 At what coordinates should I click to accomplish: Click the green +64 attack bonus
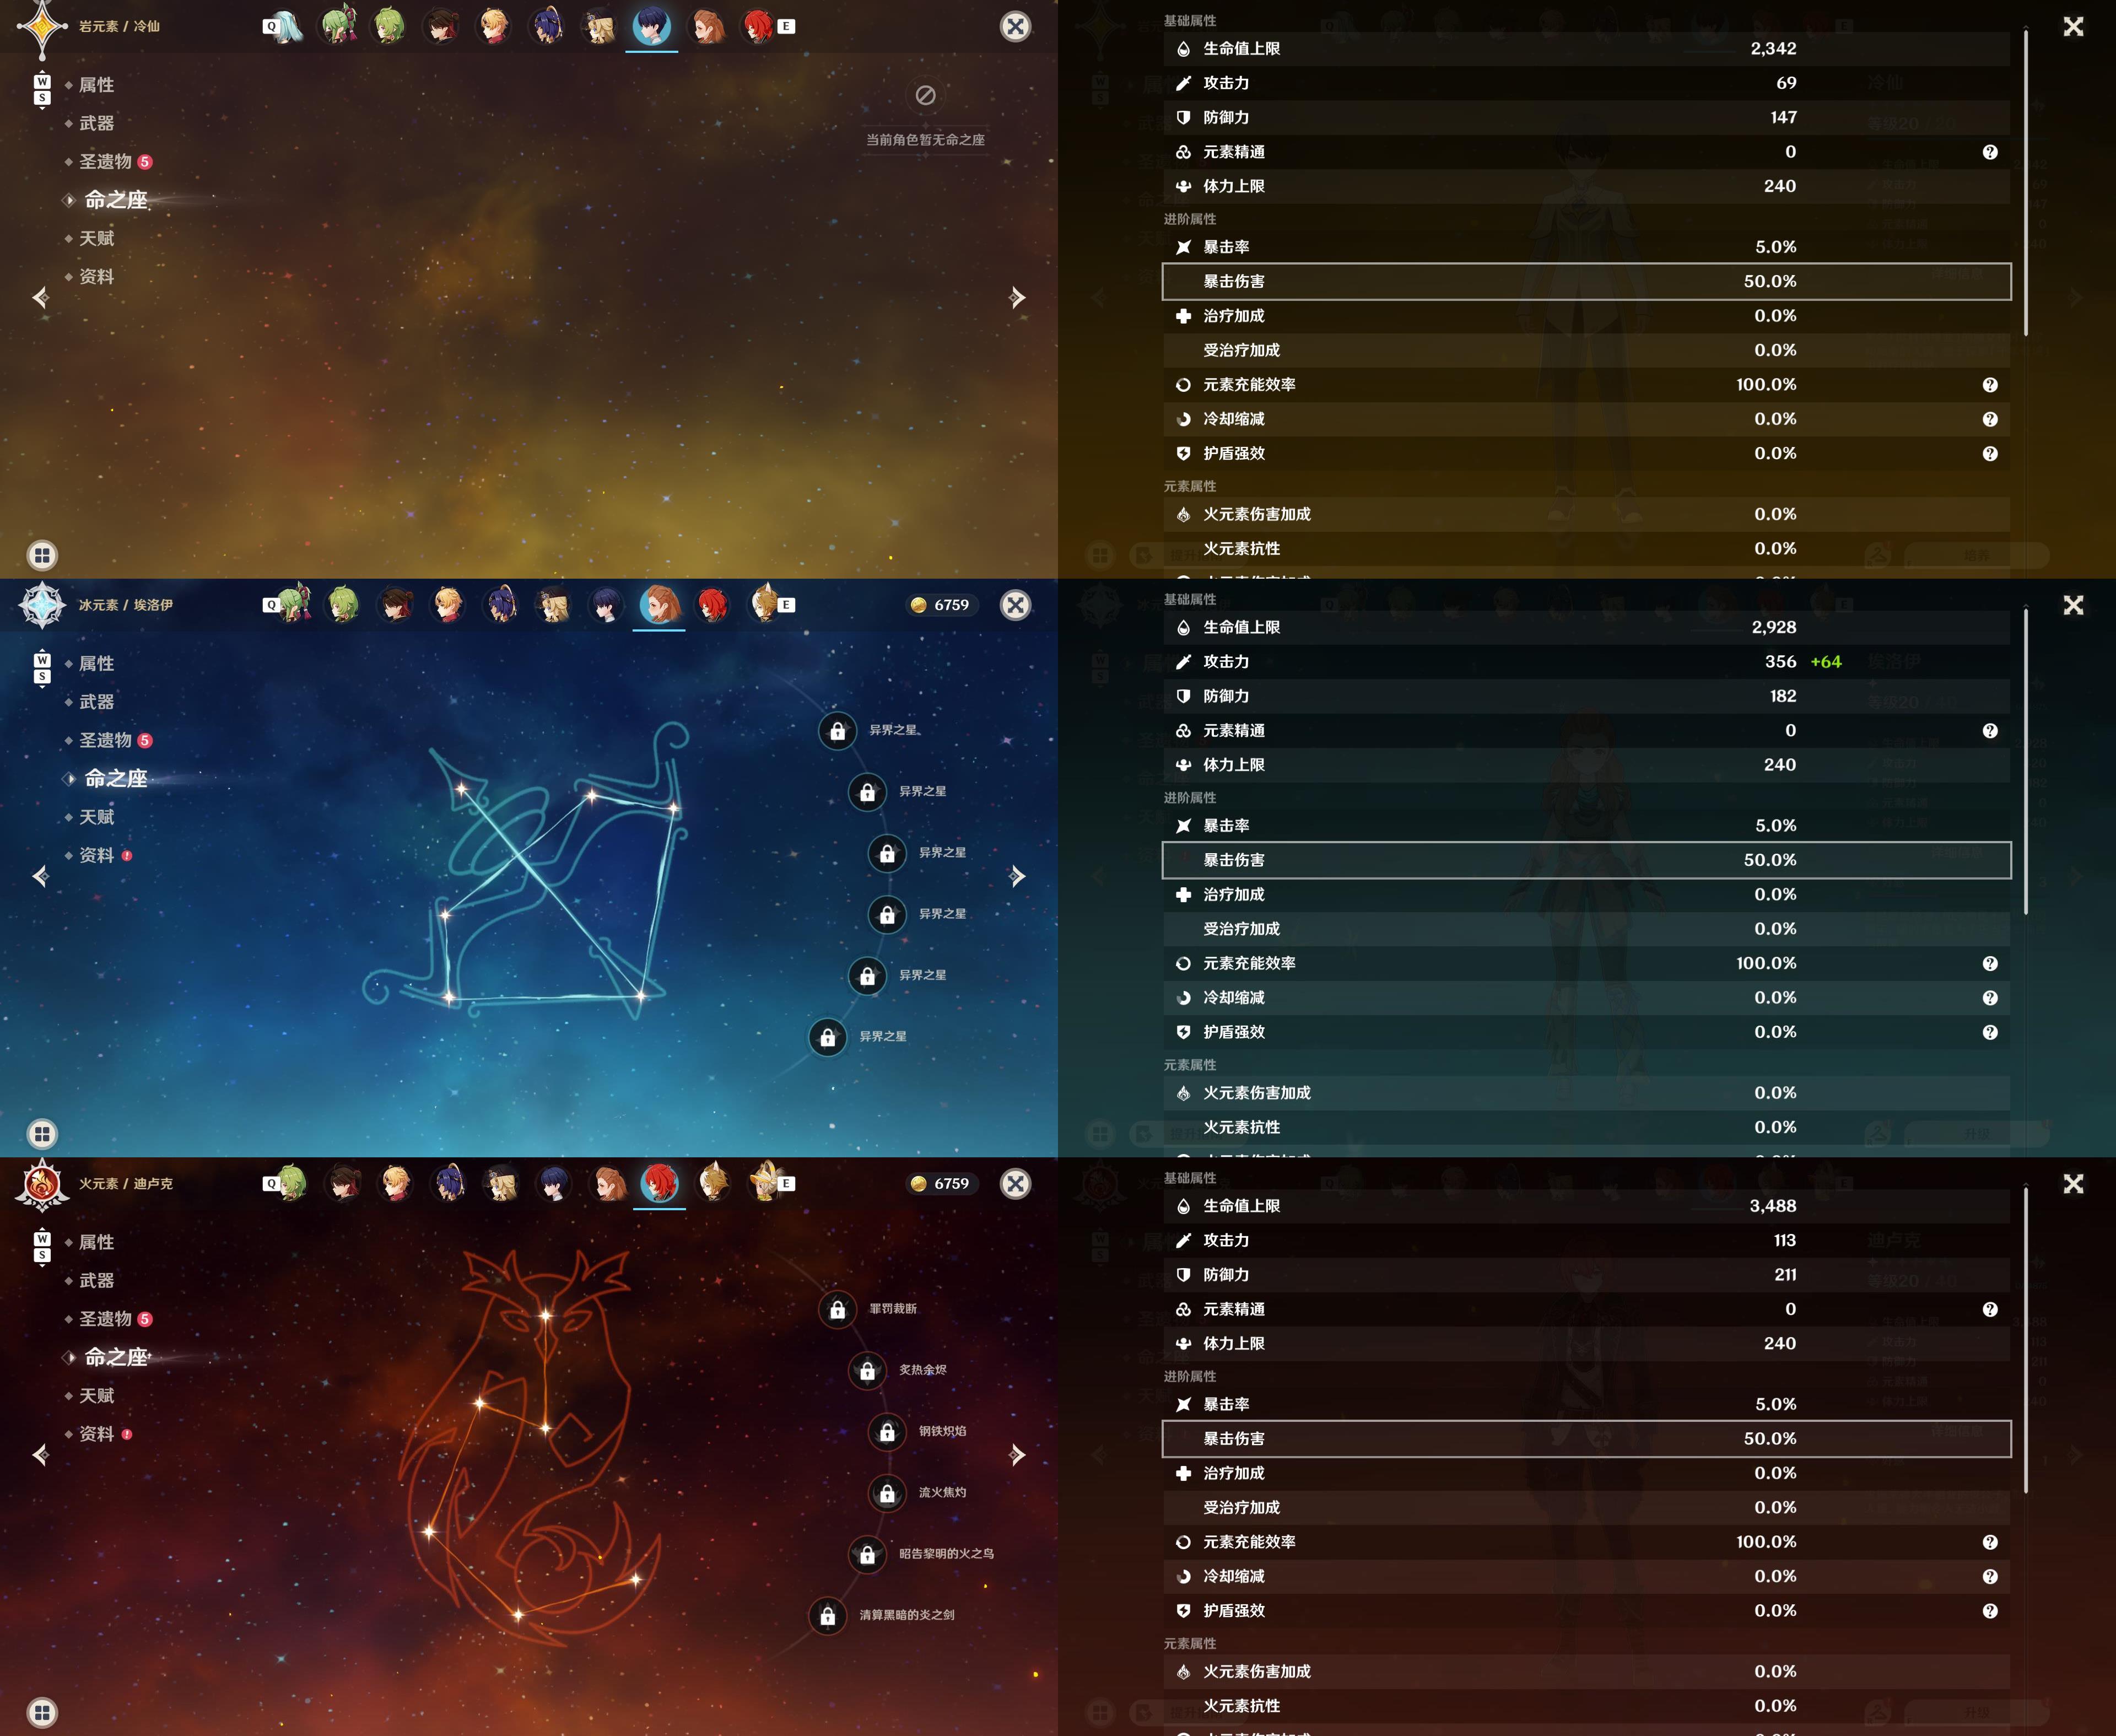coord(1826,662)
